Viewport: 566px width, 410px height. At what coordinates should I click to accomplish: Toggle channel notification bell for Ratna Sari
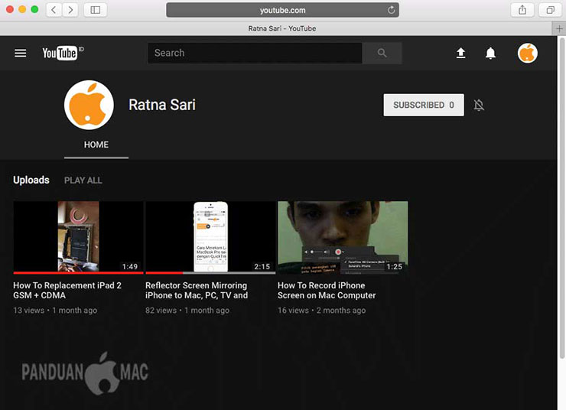pyautogui.click(x=479, y=105)
